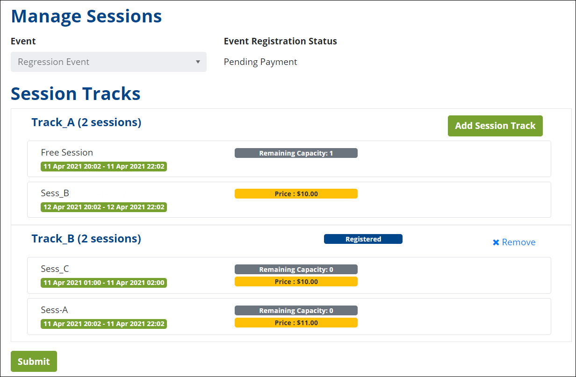Click the 'Pending Payment' status text
Screen dimensions: 576x377
(x=260, y=62)
